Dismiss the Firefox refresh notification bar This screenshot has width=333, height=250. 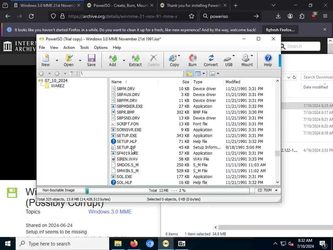[x=325, y=30]
